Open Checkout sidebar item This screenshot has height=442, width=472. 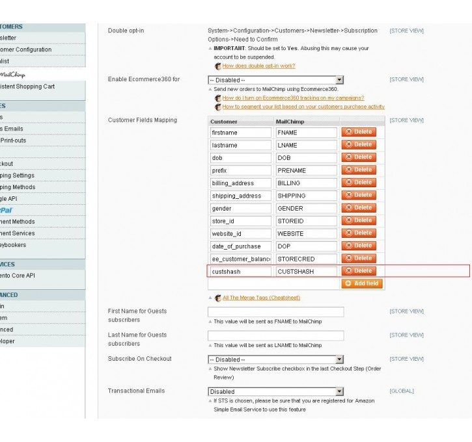42,164
